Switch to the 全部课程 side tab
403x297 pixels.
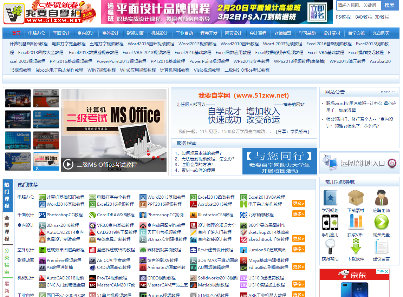coord(7,228)
